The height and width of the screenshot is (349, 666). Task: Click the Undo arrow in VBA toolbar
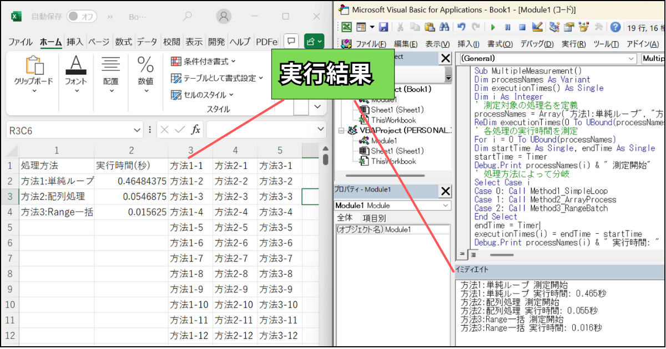coord(461,27)
